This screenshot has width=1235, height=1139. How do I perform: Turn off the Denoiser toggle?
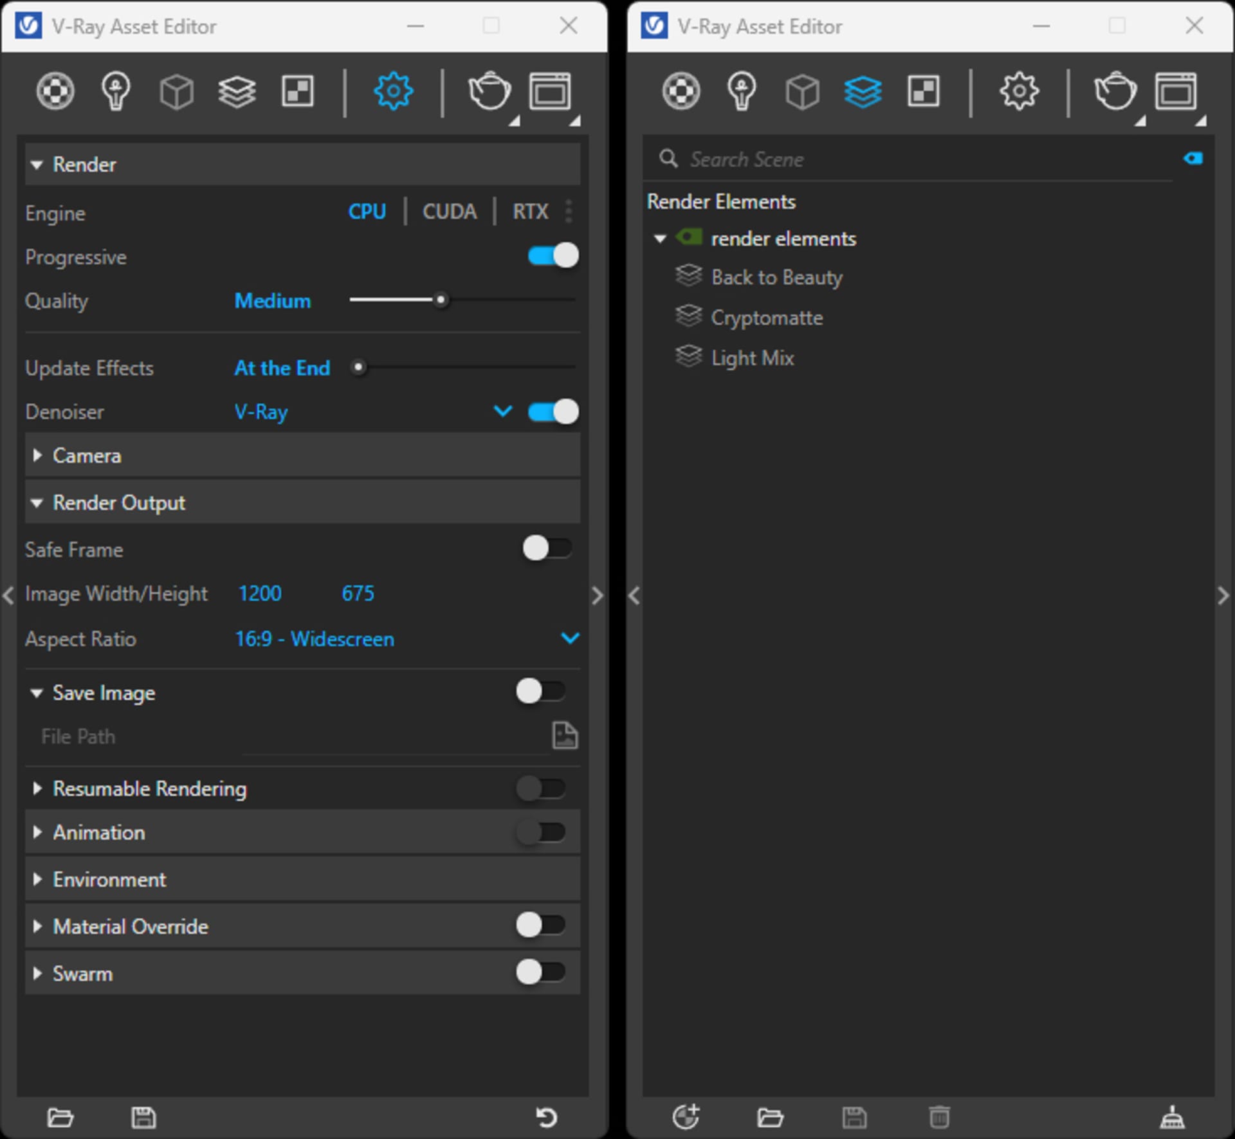(553, 412)
